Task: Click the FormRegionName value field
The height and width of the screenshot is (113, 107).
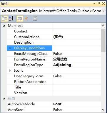Action: (x=77, y=59)
